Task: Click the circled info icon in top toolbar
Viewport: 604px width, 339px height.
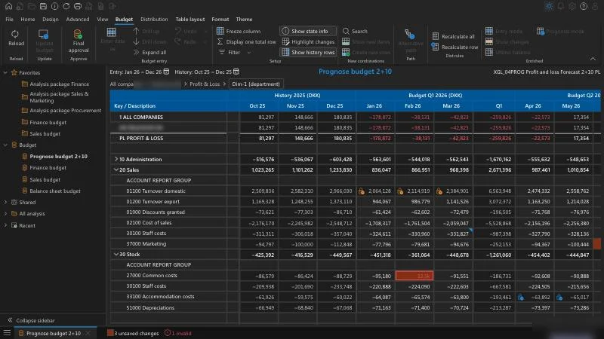Action: (54, 6)
